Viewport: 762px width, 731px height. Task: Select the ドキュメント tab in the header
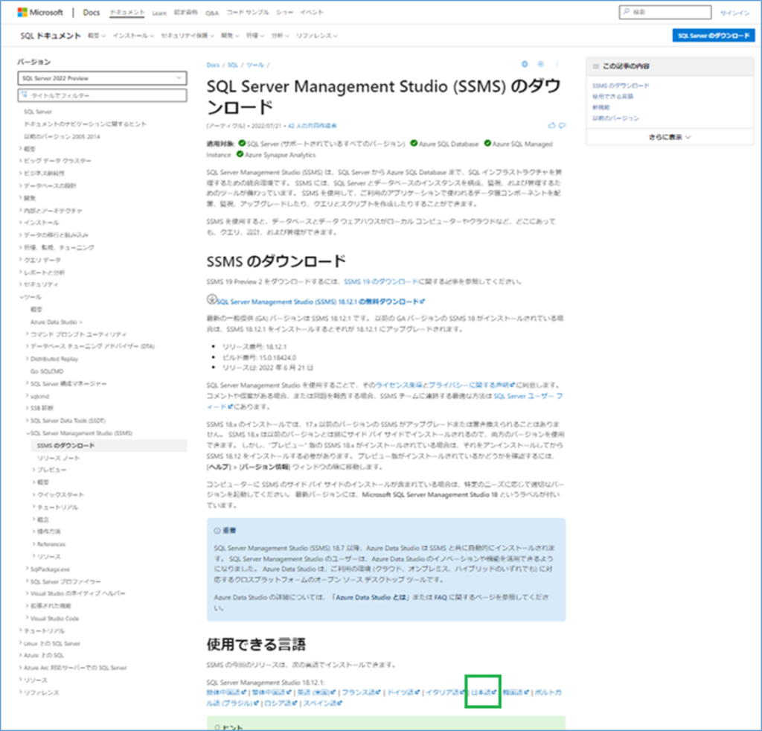pyautogui.click(x=127, y=13)
